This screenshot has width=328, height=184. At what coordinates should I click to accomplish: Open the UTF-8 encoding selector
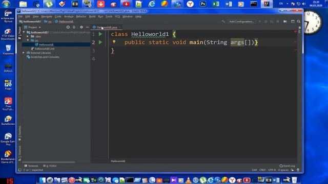point(272,170)
